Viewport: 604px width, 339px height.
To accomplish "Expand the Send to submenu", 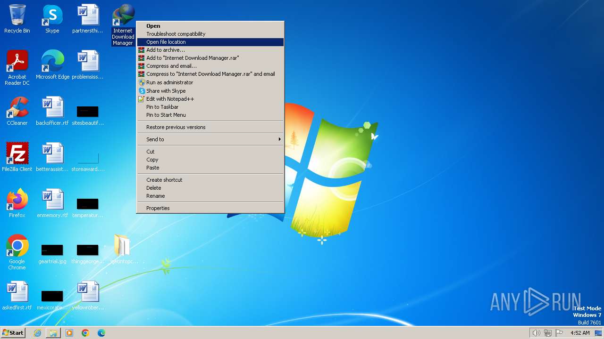I will coord(210,139).
